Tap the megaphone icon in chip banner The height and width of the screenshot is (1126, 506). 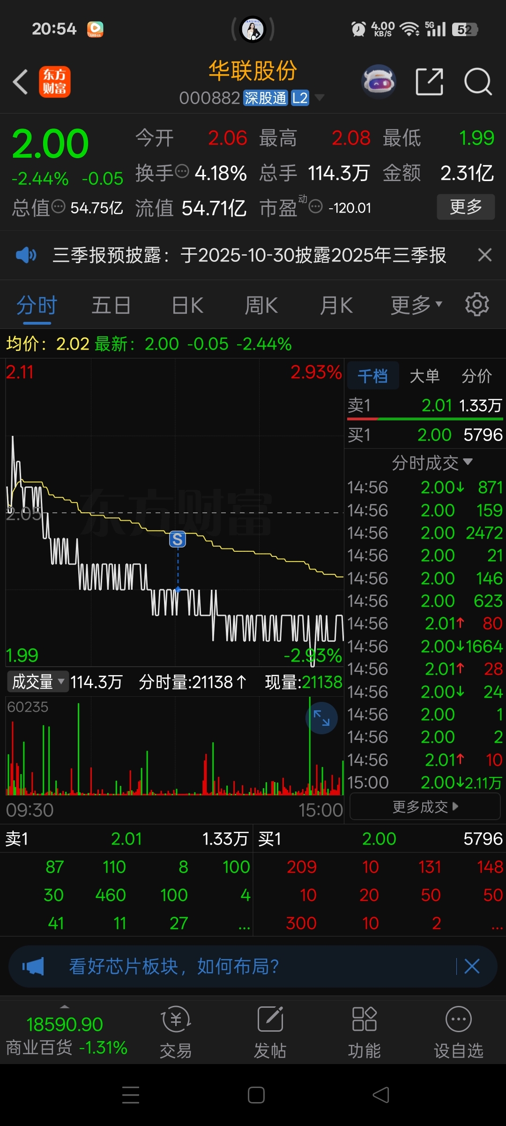[33, 966]
